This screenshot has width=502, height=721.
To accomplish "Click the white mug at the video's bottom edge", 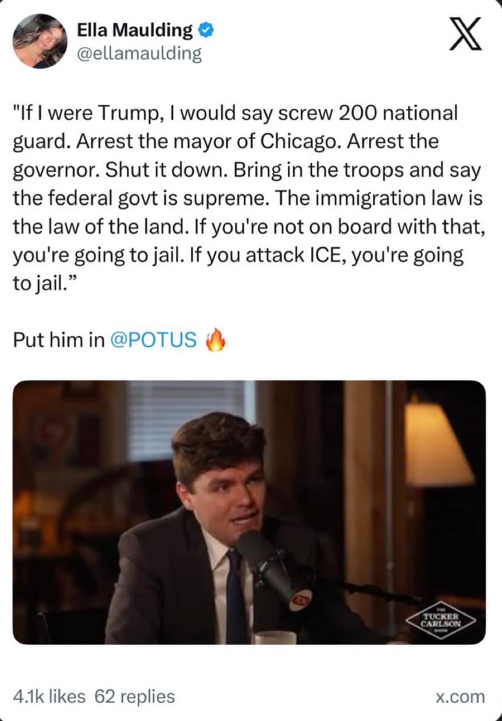I will click(275, 638).
